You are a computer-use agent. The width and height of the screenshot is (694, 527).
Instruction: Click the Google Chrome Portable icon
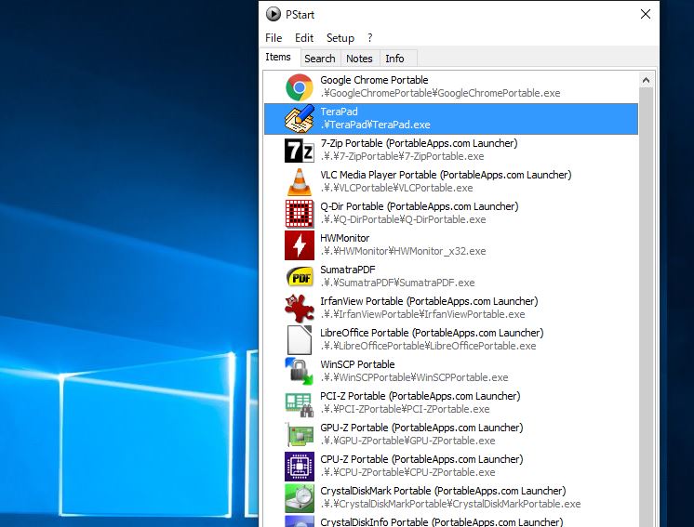[300, 87]
